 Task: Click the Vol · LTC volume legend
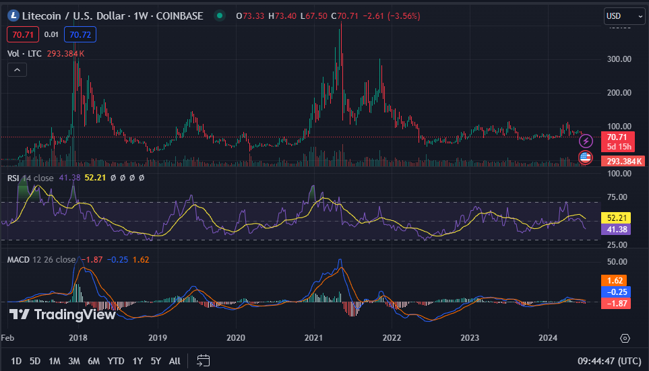[25, 53]
